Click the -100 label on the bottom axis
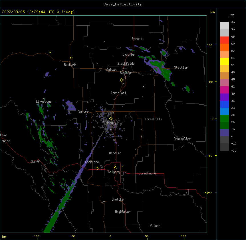Viewport: 246px width, 240px height. click(36, 236)
